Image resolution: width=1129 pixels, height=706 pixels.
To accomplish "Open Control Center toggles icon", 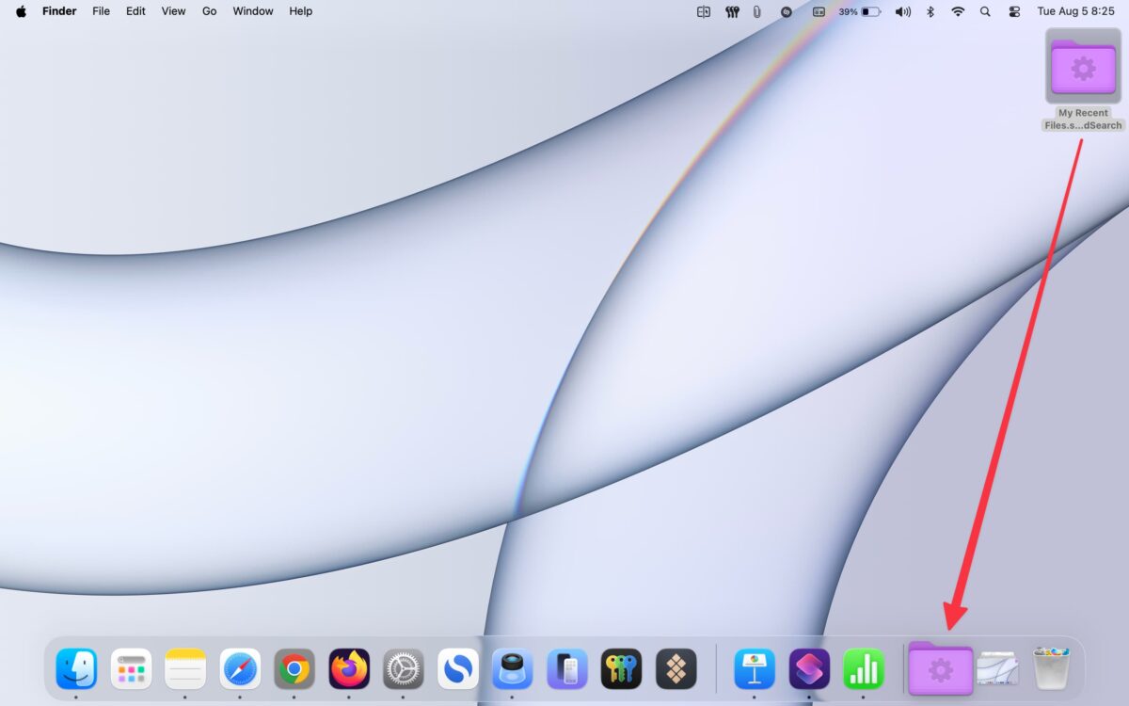I will pyautogui.click(x=1014, y=11).
